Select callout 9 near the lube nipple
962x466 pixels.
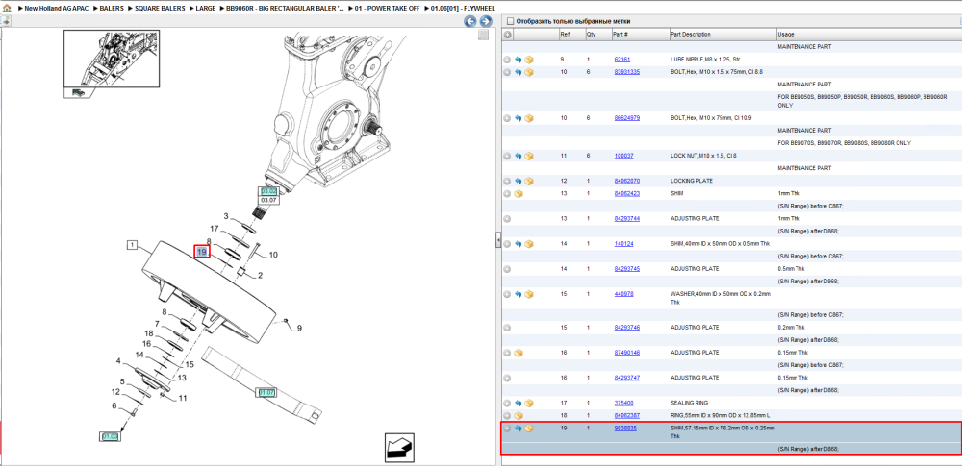tap(299, 329)
